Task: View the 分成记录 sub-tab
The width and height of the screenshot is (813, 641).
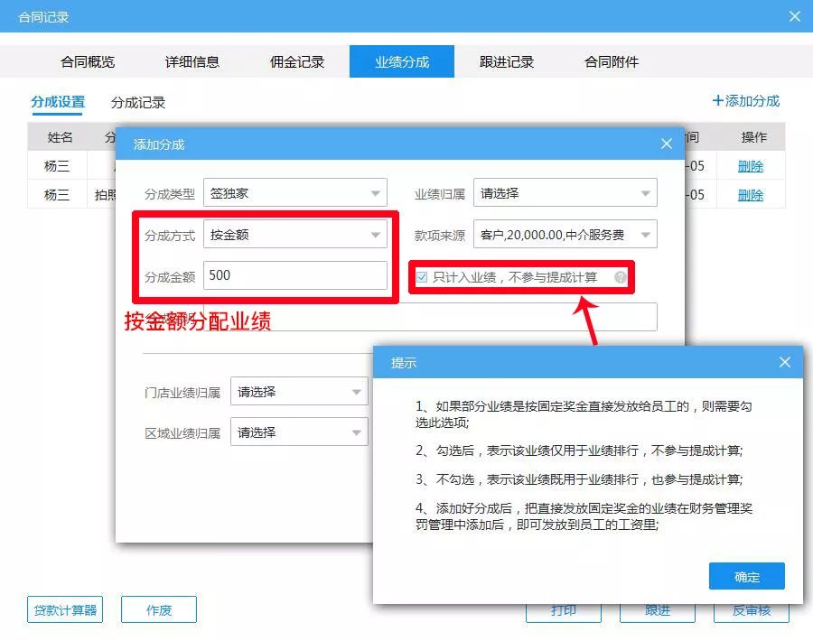Action: pyautogui.click(x=138, y=101)
